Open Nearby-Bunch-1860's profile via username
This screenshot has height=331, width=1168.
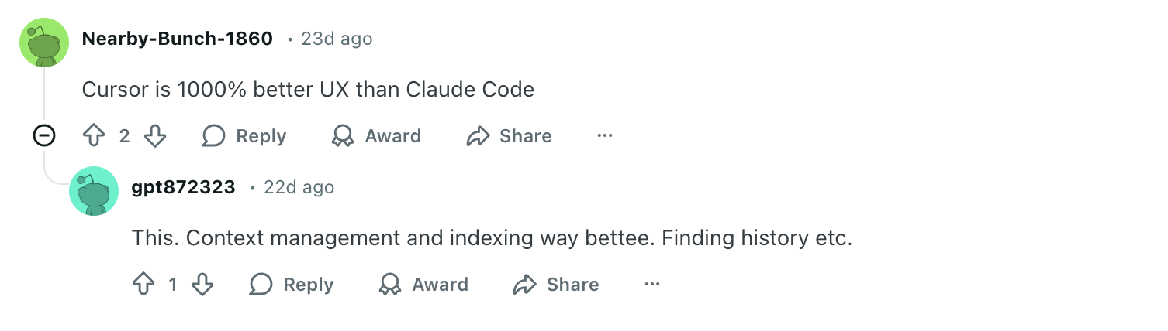click(177, 39)
